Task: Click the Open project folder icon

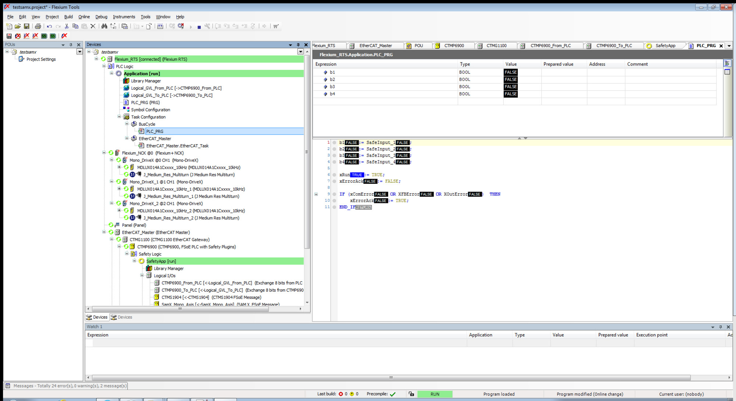Action: (x=18, y=26)
